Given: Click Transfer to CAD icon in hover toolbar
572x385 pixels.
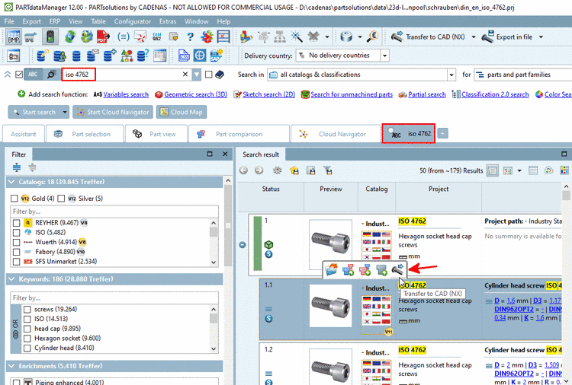Looking at the screenshot, I should (x=397, y=269).
